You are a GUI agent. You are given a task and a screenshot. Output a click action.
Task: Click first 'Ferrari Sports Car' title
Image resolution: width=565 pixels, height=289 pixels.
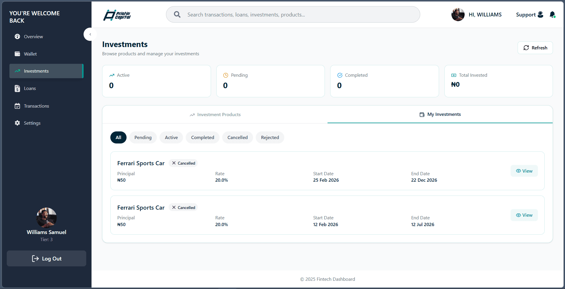[141, 163]
